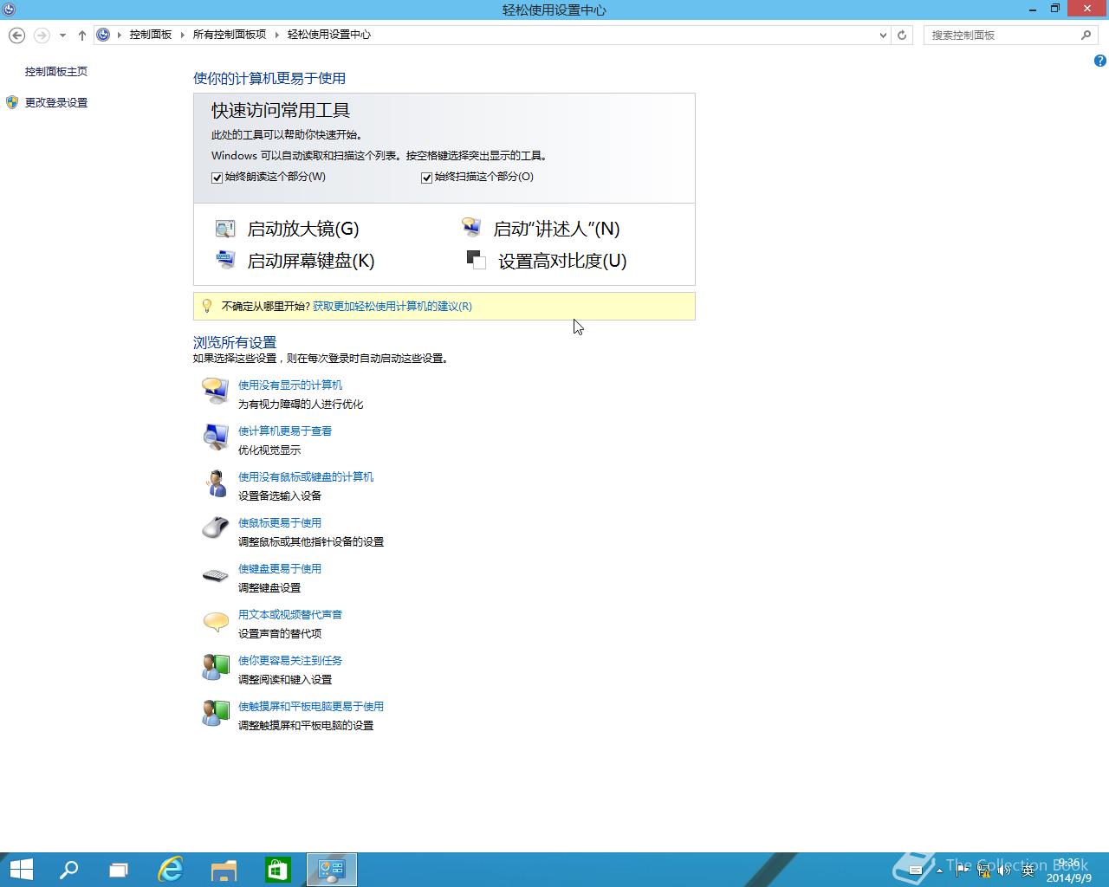
Task: Open the 用文本或视频替代声音 link
Action: click(290, 614)
